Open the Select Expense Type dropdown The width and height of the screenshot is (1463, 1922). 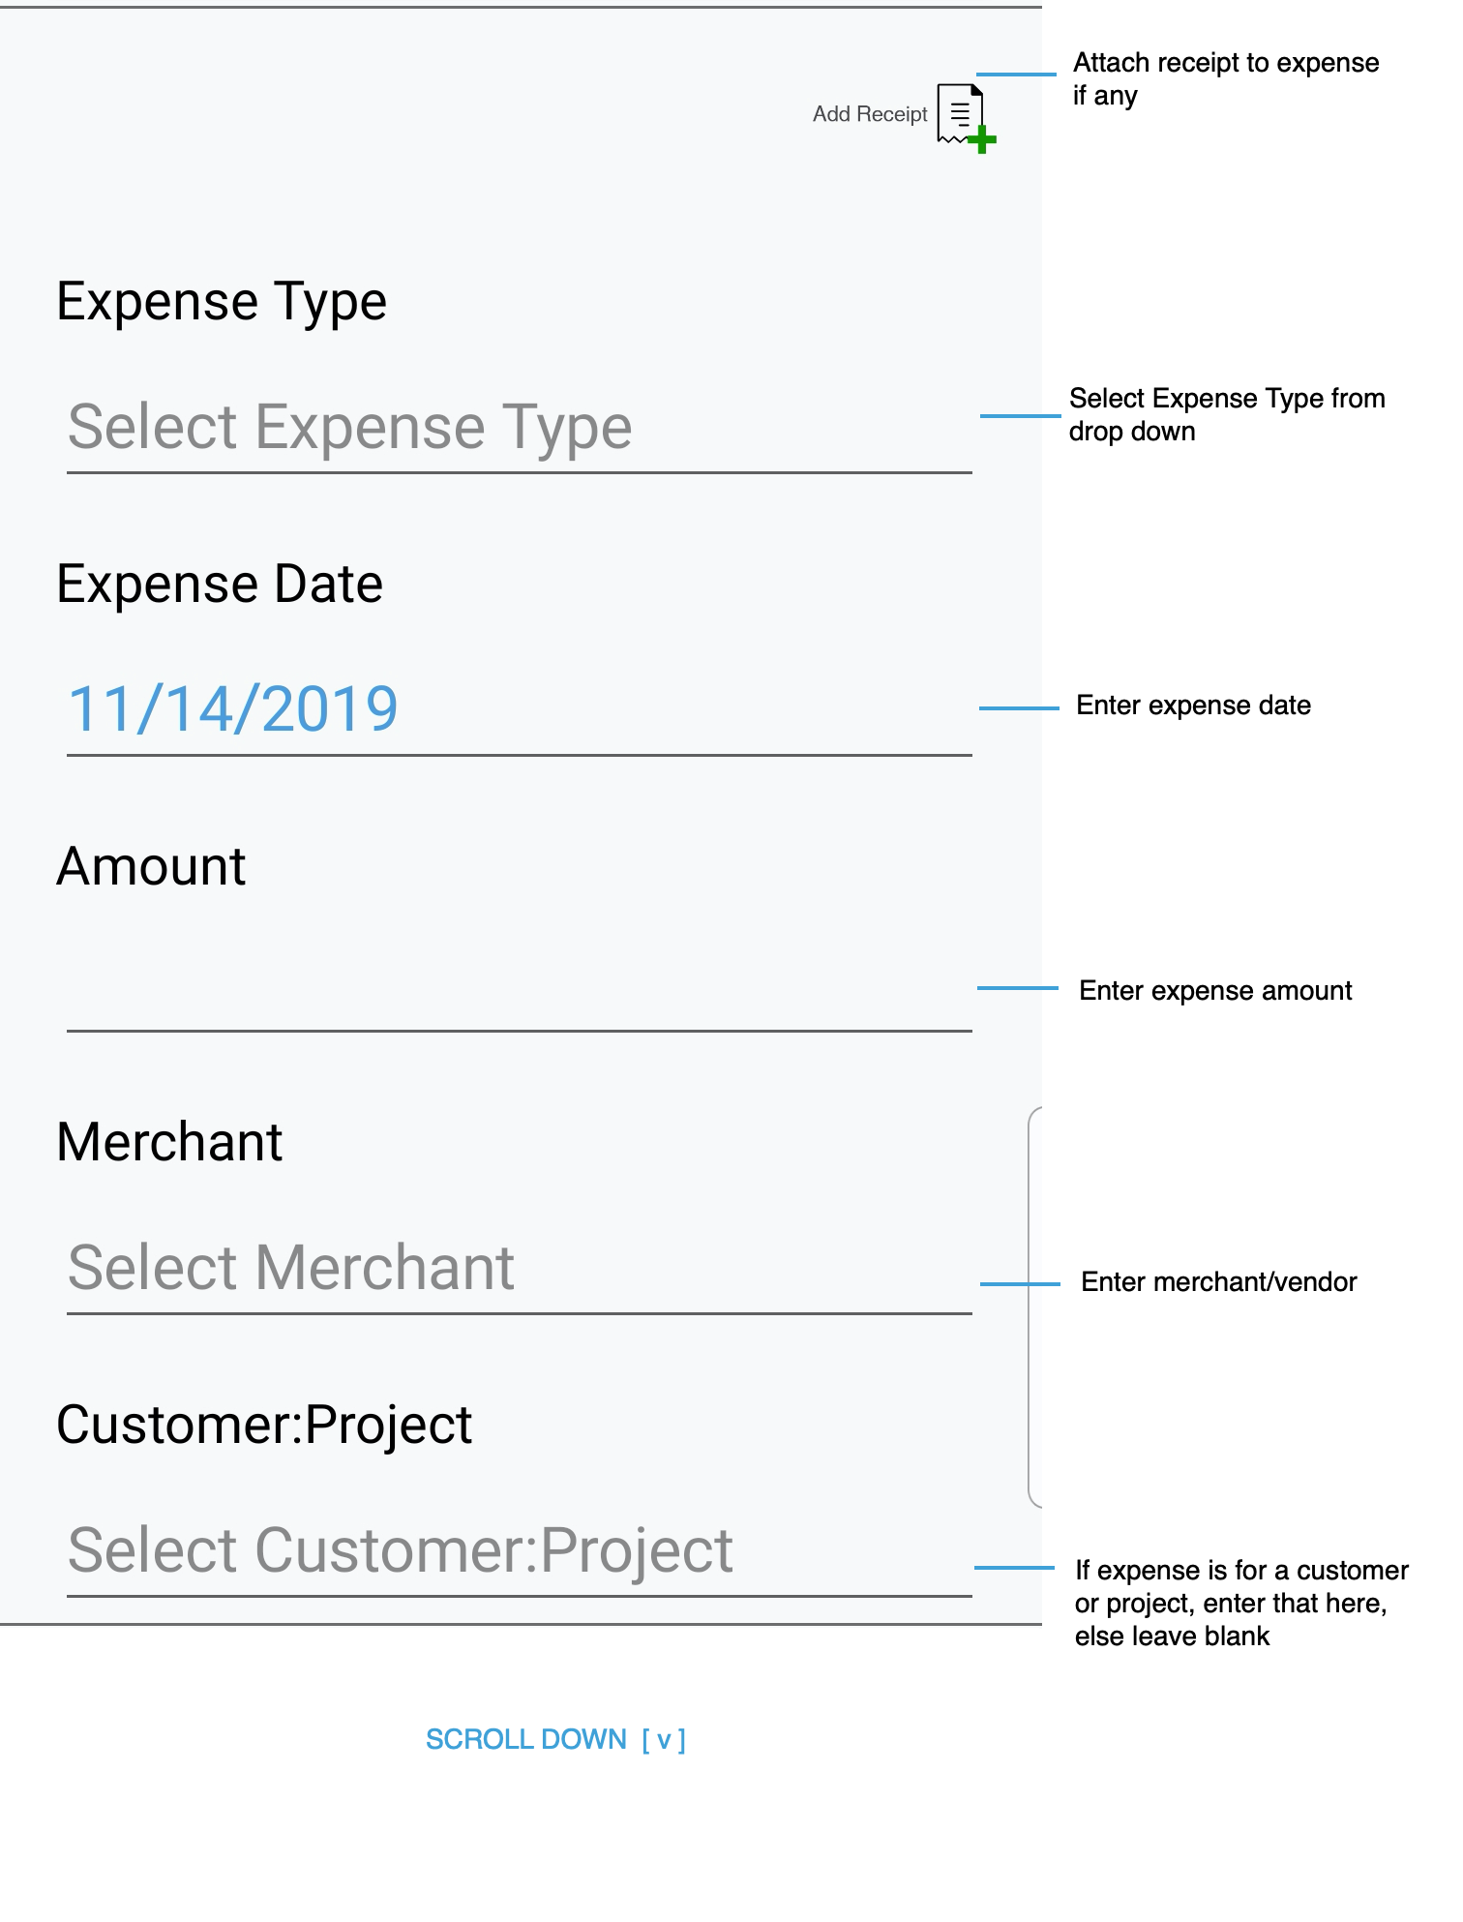(519, 427)
